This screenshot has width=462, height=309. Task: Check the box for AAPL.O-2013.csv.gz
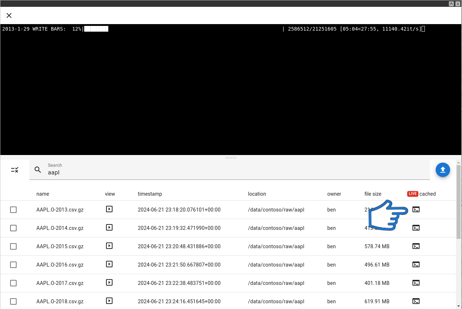(x=13, y=210)
